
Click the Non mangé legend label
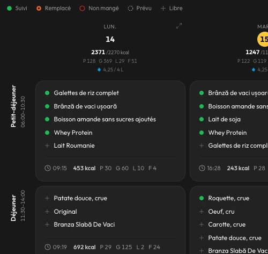(x=103, y=8)
